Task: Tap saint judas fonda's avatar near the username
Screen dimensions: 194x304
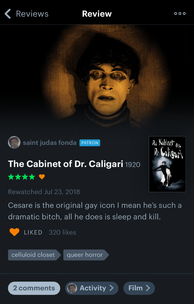Action: [x=14, y=142]
